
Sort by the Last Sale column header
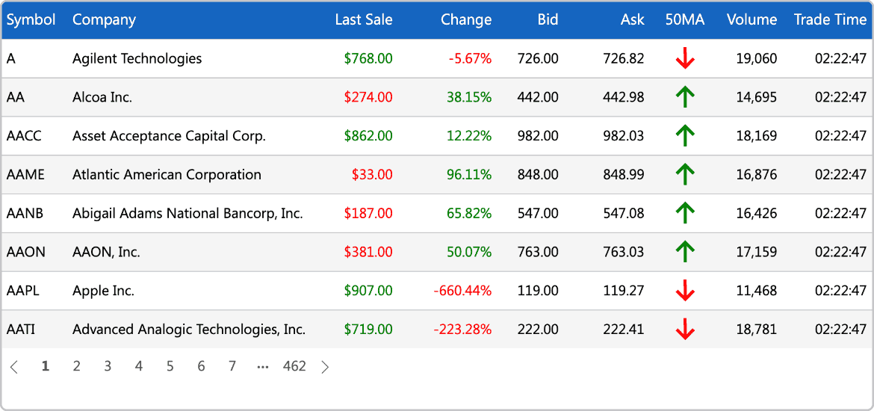(364, 19)
